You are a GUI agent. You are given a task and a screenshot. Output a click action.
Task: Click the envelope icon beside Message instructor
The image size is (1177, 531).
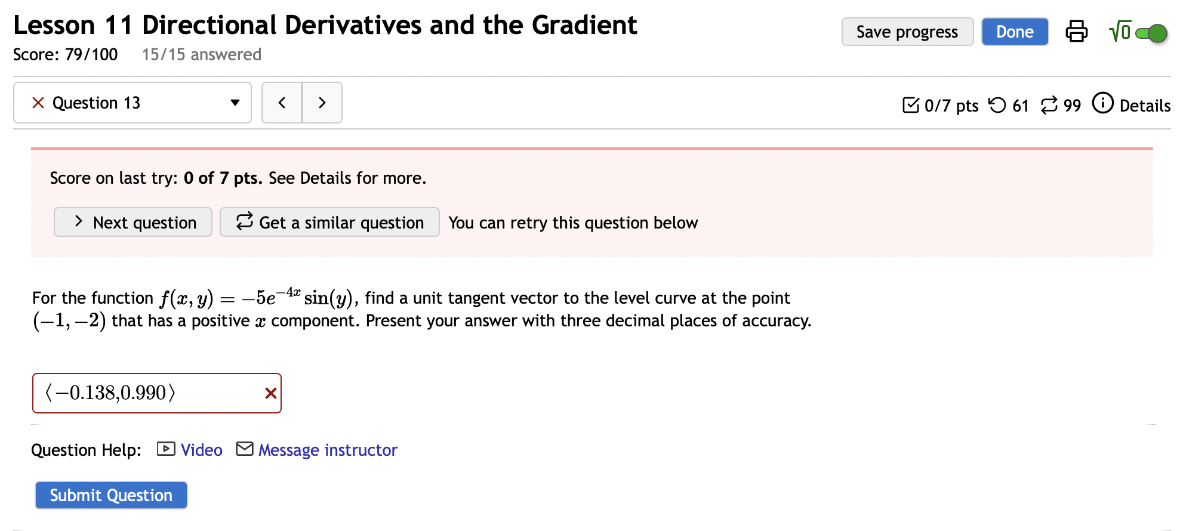coord(245,449)
